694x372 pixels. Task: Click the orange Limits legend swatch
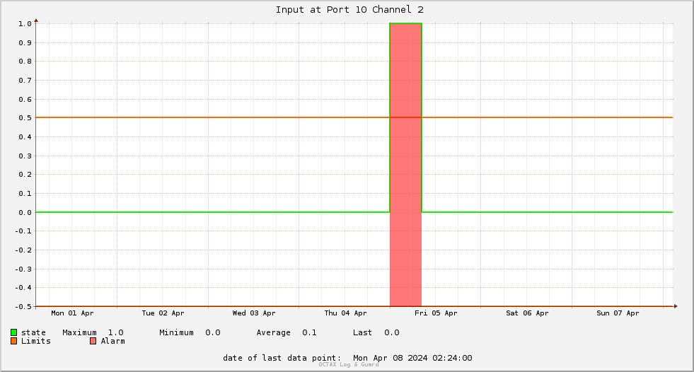[13, 341]
